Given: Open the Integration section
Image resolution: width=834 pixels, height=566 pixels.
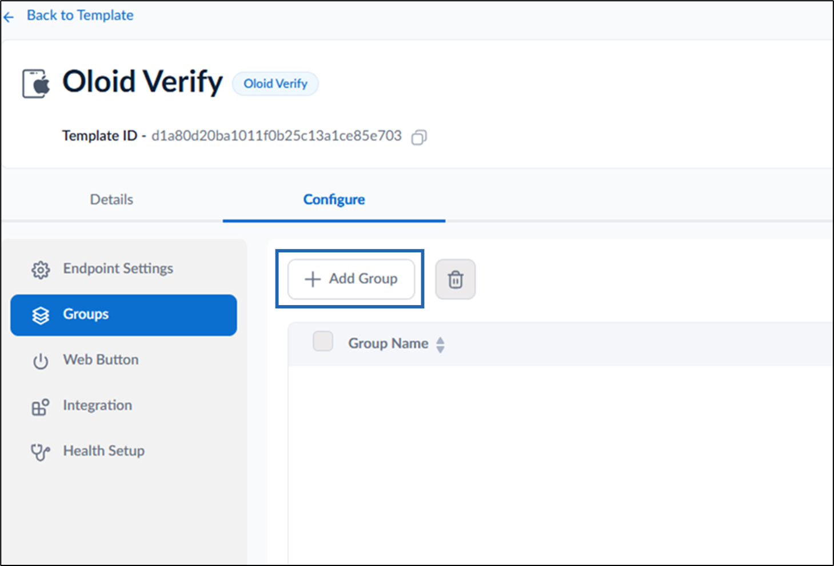Looking at the screenshot, I should (123, 406).
